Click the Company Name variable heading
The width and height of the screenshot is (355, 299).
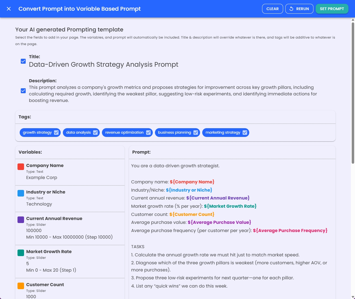point(45,166)
